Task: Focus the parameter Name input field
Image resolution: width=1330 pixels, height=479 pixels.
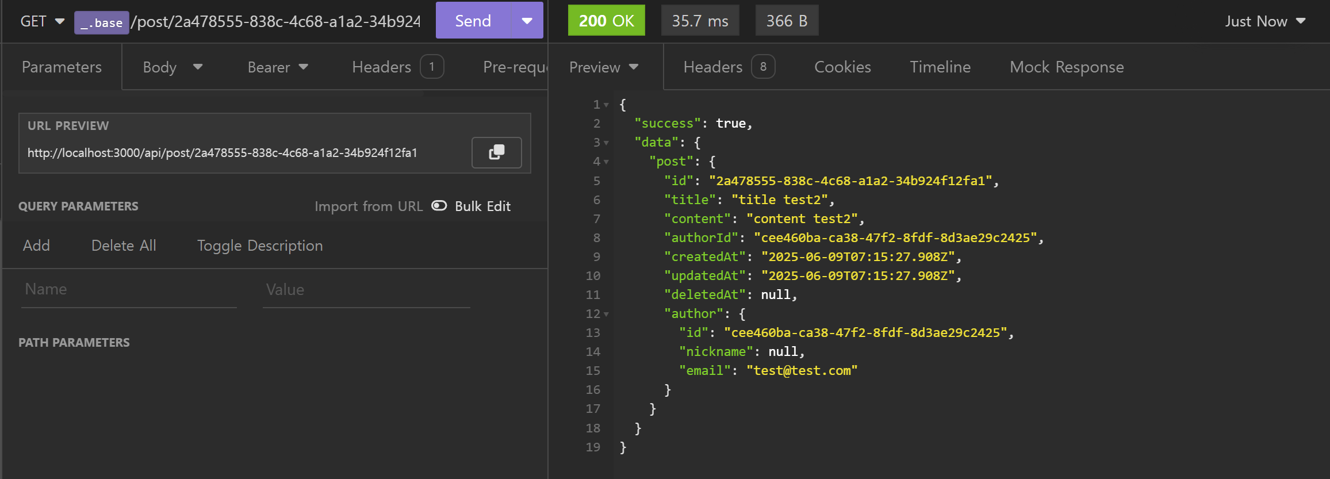Action: click(129, 289)
